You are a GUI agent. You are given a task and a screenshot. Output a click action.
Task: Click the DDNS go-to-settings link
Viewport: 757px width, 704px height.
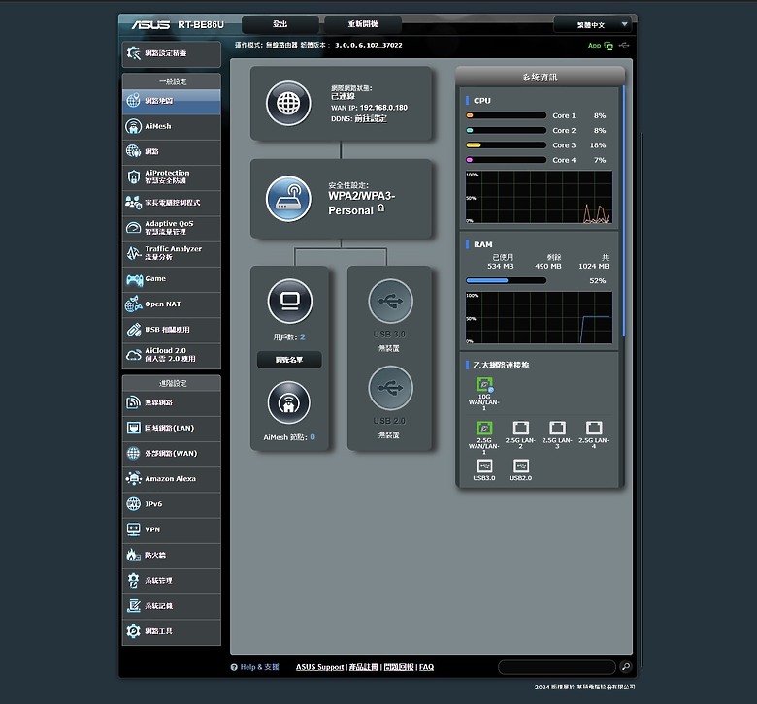tap(371, 119)
